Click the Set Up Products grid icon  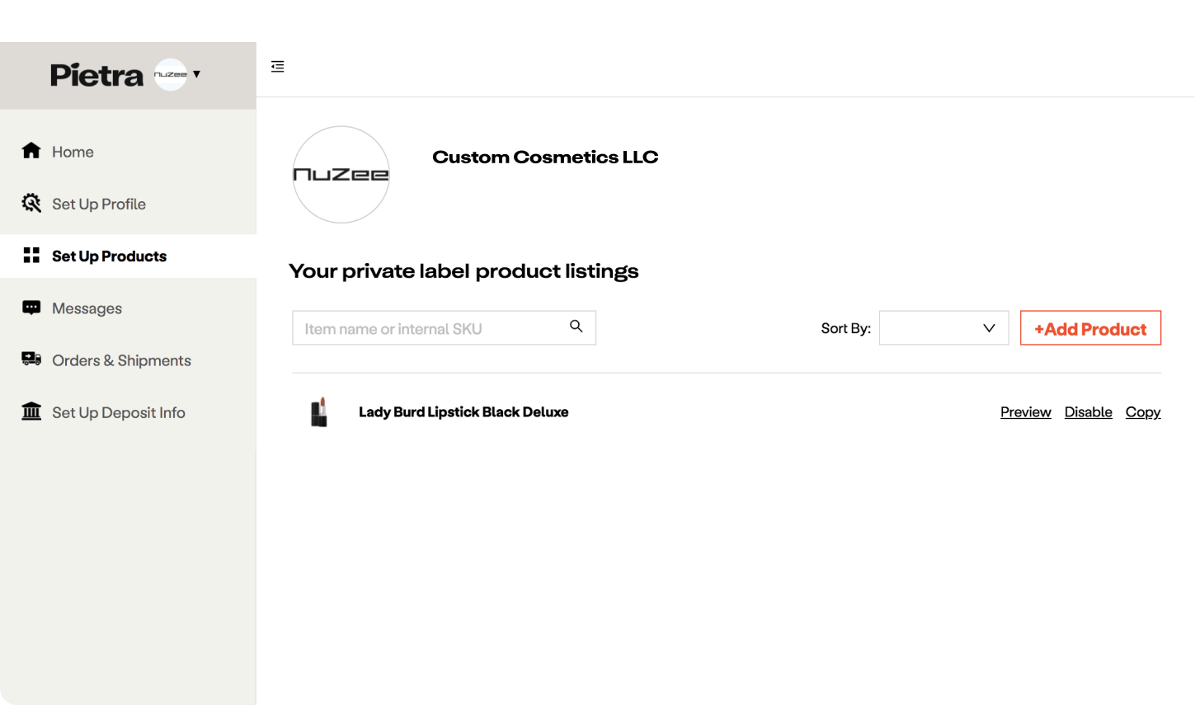coord(31,256)
